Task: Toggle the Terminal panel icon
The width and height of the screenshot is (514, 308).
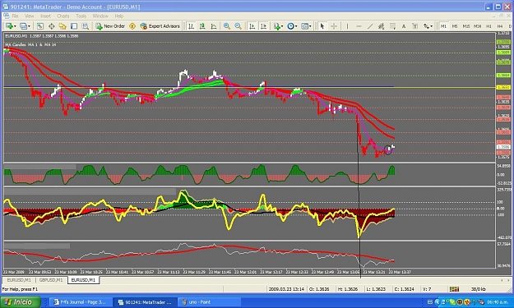Action: 74,25
